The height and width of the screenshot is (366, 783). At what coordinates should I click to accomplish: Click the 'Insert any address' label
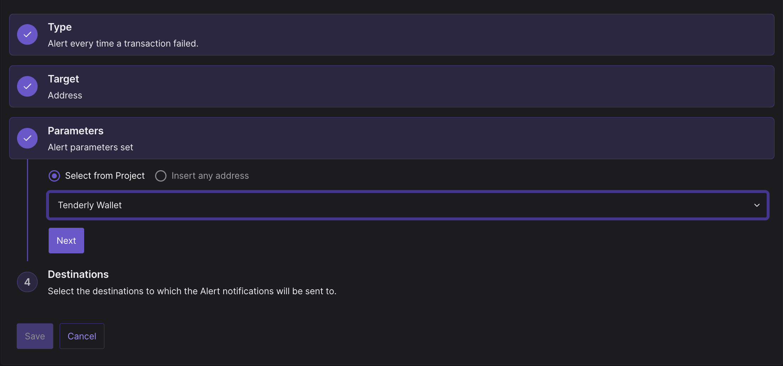point(210,176)
